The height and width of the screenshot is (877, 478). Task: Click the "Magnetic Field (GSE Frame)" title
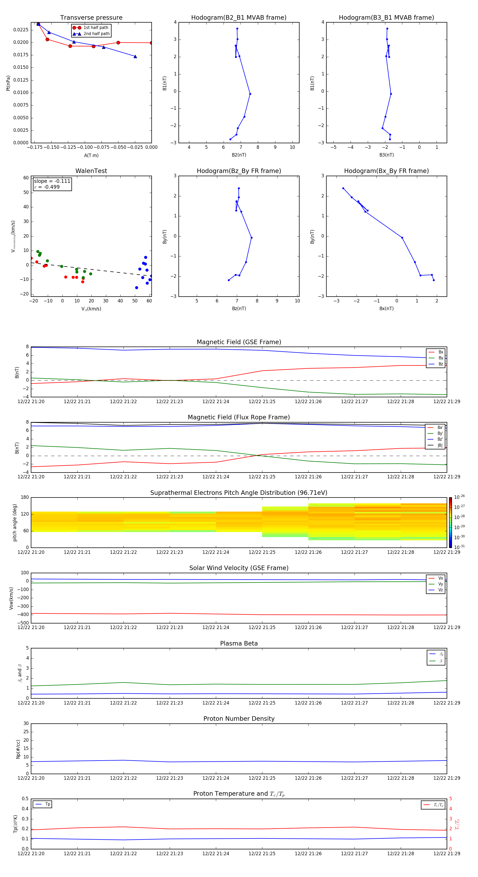pyautogui.click(x=239, y=342)
